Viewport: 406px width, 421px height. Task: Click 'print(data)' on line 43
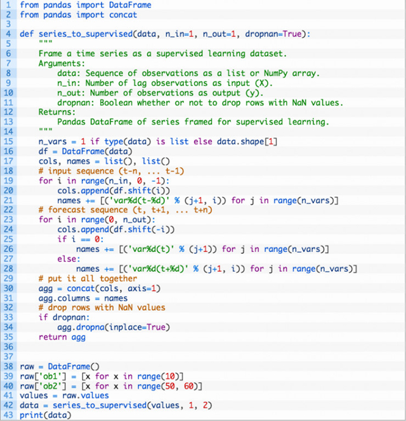tap(46, 415)
